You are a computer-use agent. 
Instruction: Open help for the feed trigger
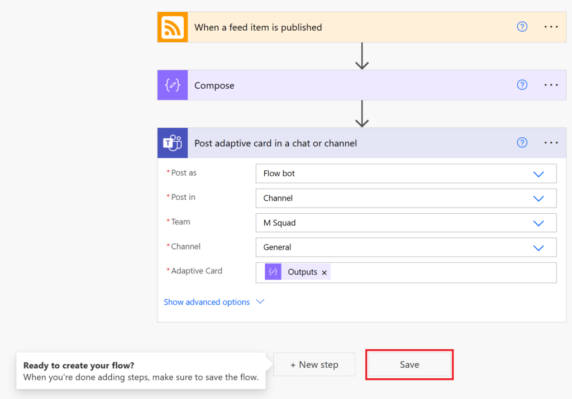(522, 27)
